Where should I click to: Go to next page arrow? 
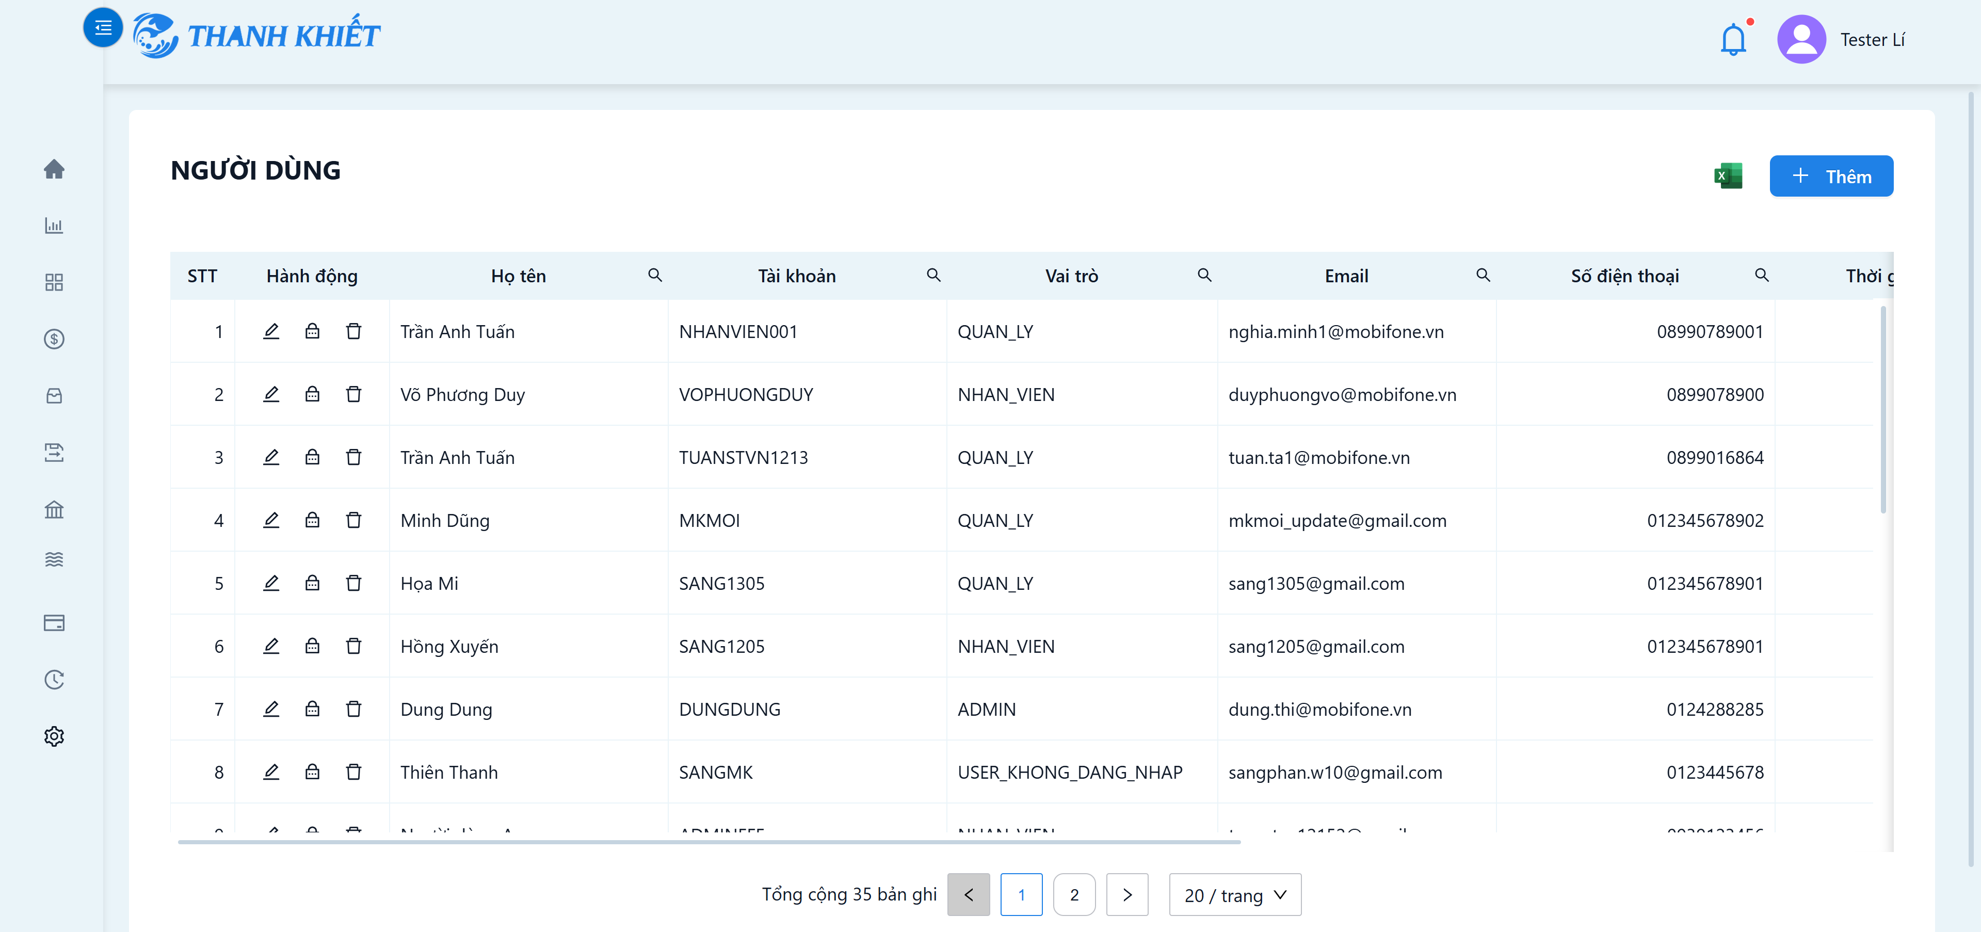(x=1126, y=894)
